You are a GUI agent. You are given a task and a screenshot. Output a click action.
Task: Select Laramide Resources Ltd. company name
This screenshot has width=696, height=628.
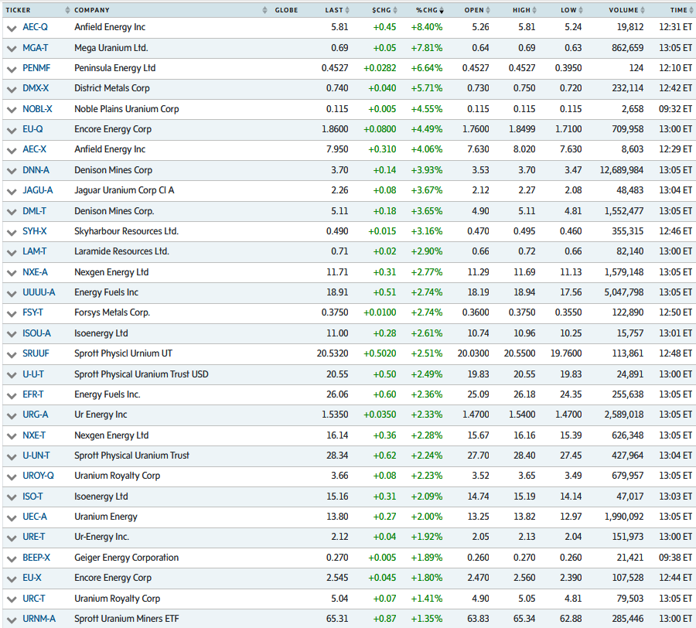[x=121, y=251]
